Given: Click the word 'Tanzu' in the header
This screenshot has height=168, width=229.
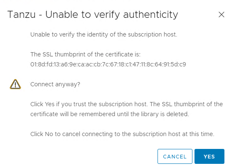Looking at the screenshot, I should pos(22,15).
